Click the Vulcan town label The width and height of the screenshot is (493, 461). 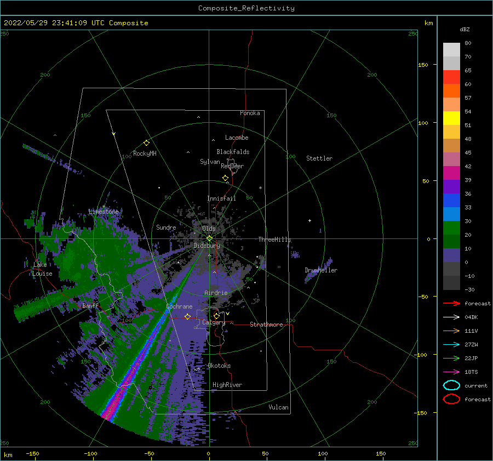(x=279, y=407)
